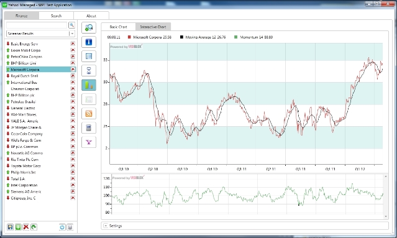Select Philip Morris Int in list
This screenshot has width=397, height=238.
[x=41, y=172]
